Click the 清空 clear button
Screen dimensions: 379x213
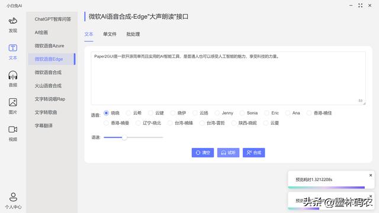tap(203, 153)
